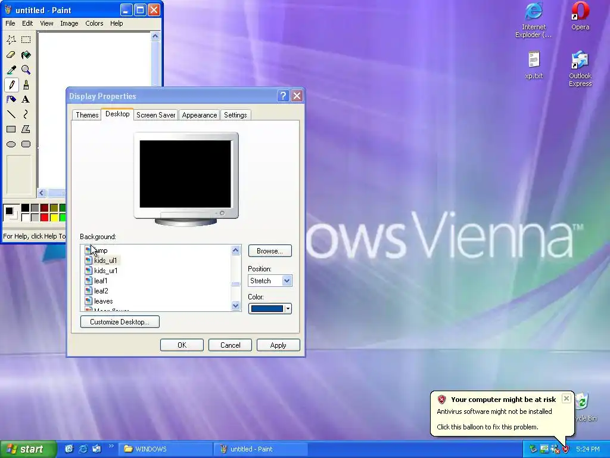Open the Appearance tab
610x458 pixels.
pos(199,115)
